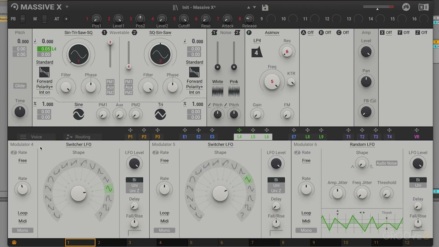Image resolution: width=439 pixels, height=247 pixels.
Task: Go to previous preset with up arrow
Action: tap(249, 7)
